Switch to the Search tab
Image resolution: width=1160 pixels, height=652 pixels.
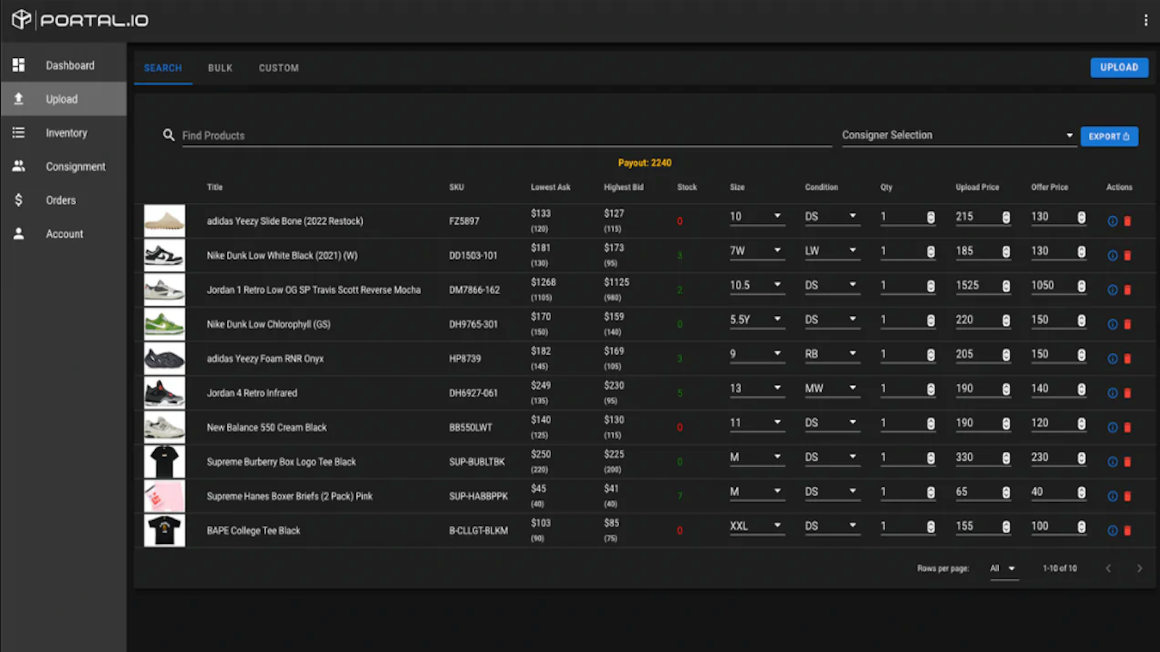pos(163,68)
